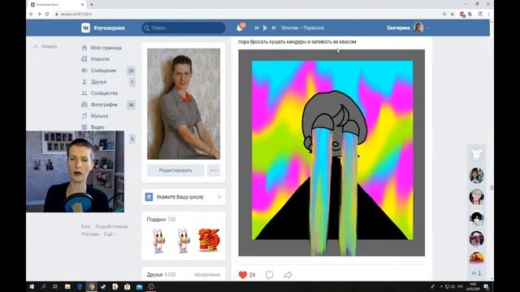The width and height of the screenshot is (520, 292).
Task: Click the camera icon beside Фотографии
Action: click(84, 105)
